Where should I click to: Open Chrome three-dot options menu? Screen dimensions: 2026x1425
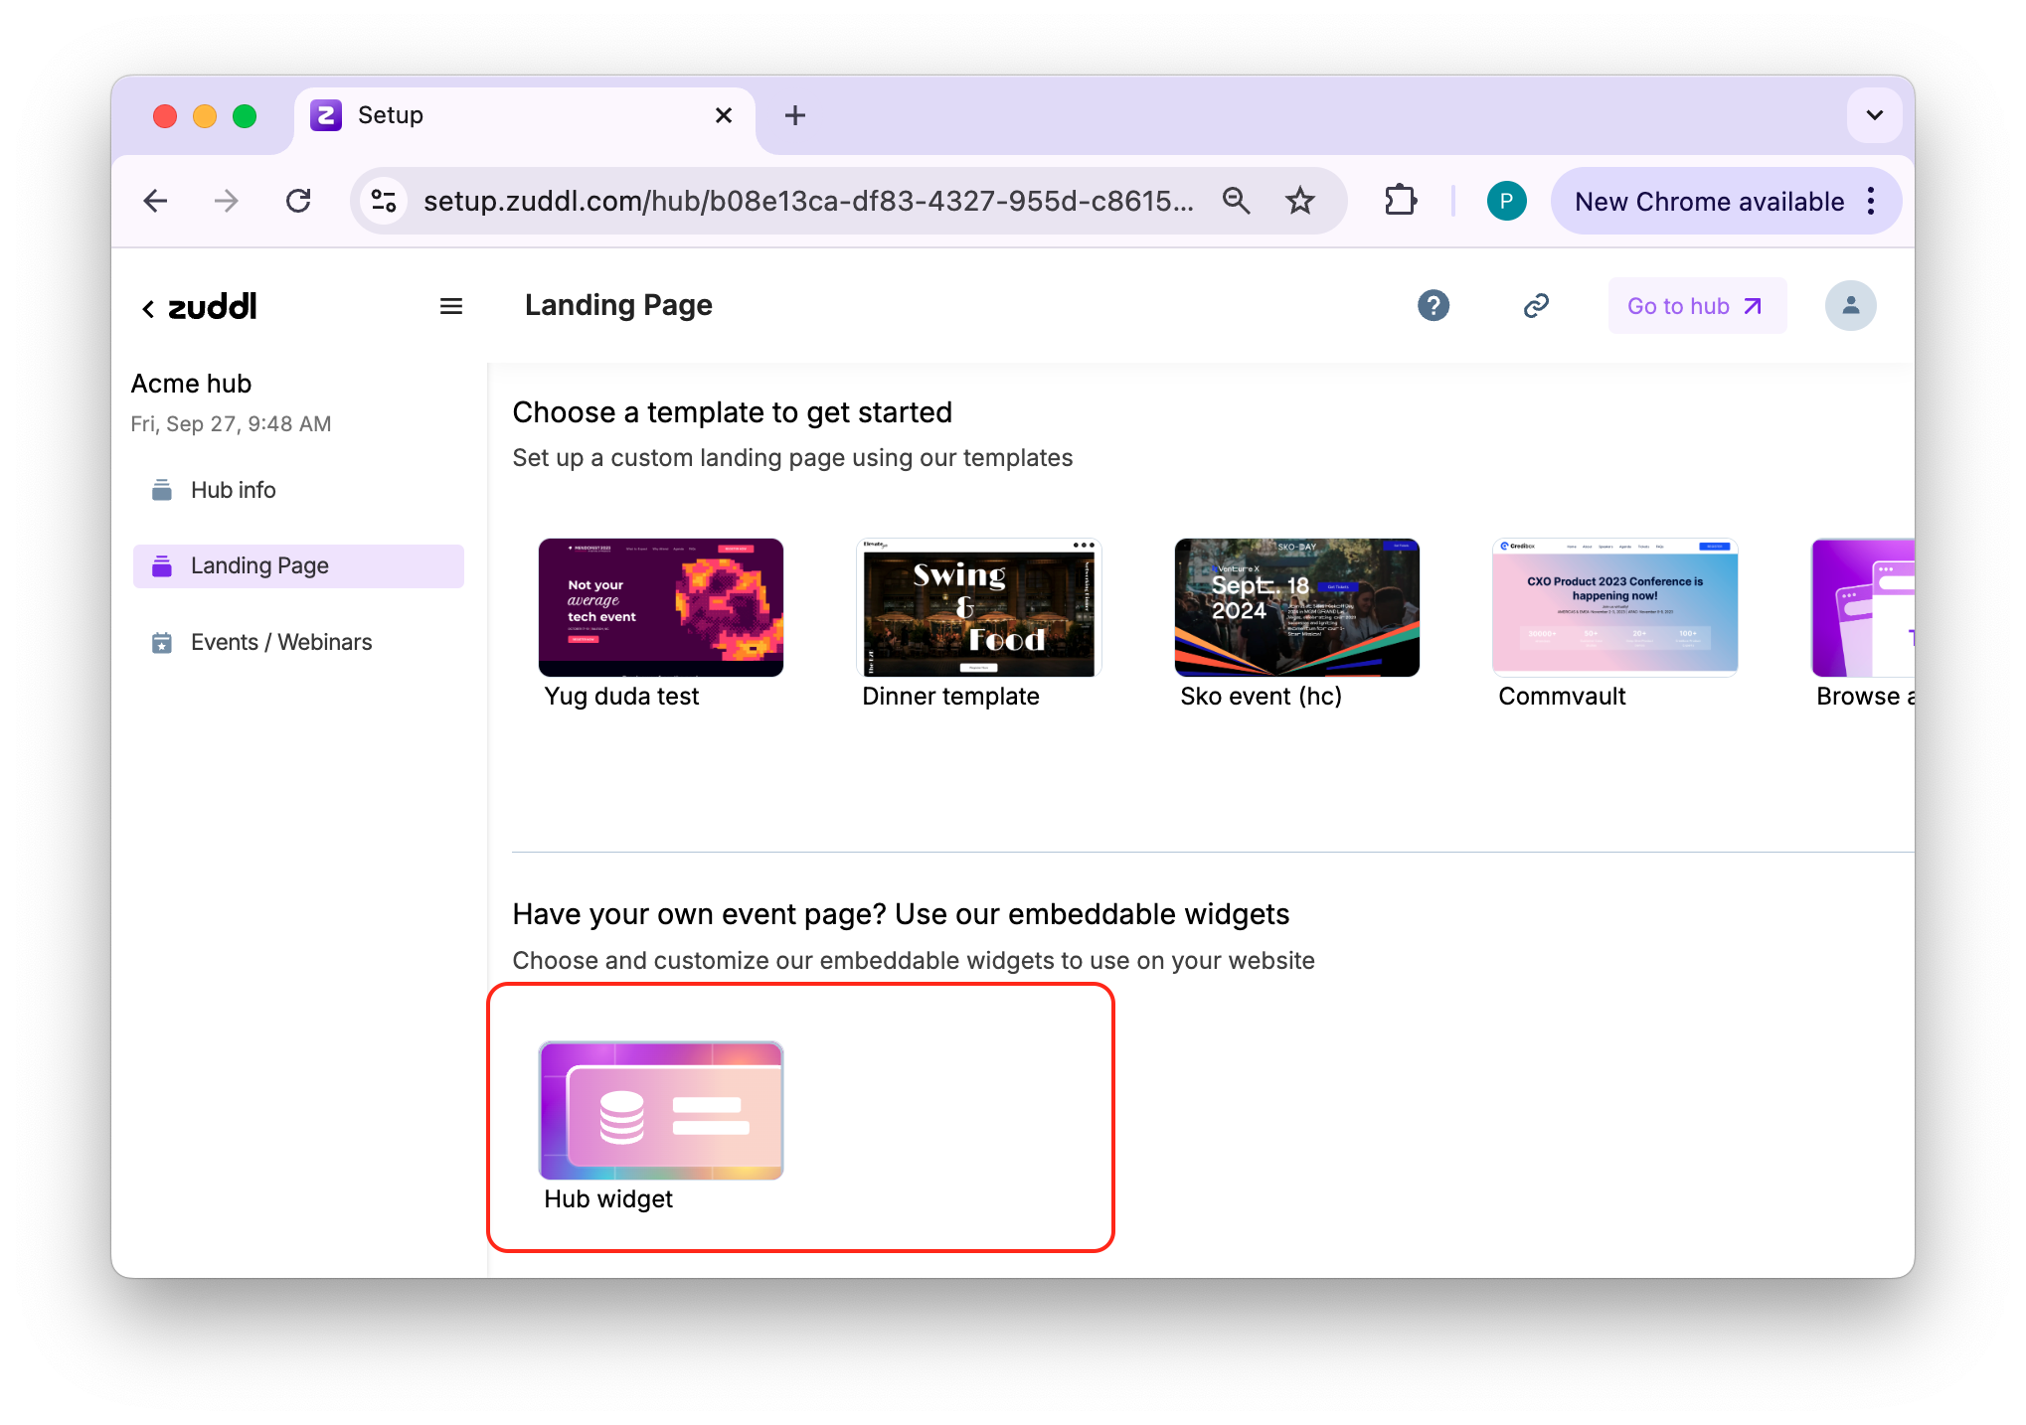(x=1871, y=201)
